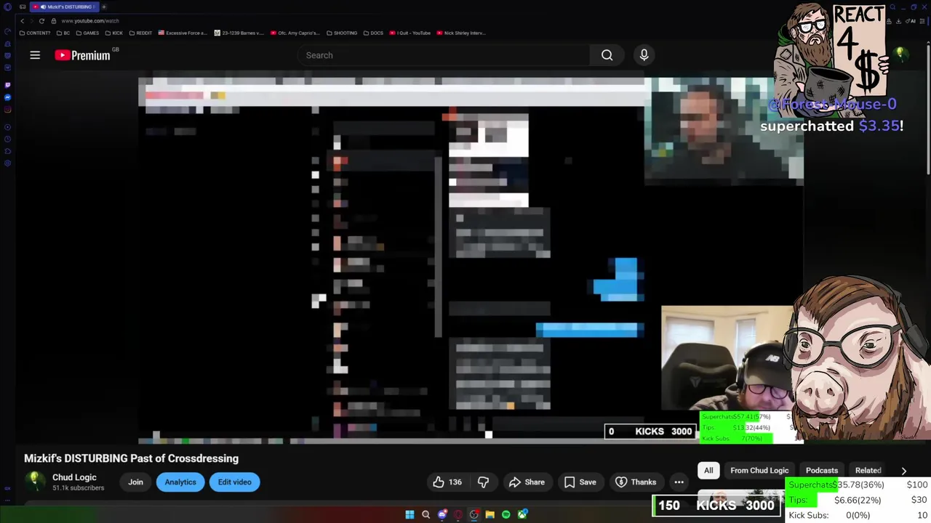
Task: Open more actions three-dot menu
Action: coord(679,482)
